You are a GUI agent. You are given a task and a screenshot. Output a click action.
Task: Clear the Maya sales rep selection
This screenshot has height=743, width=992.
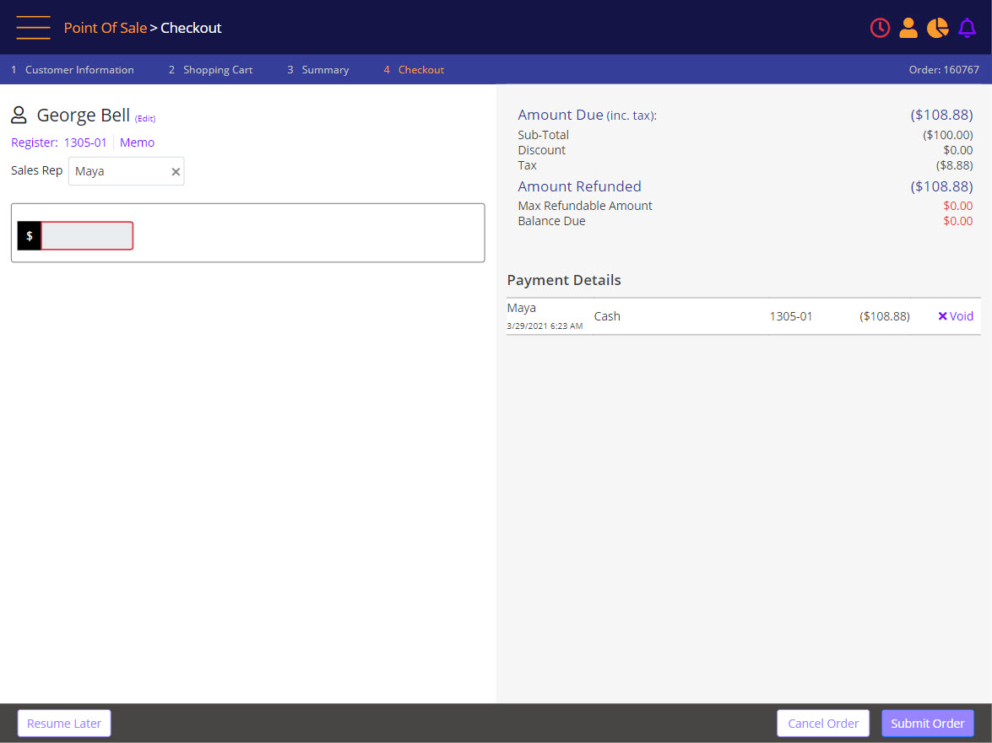click(x=176, y=171)
